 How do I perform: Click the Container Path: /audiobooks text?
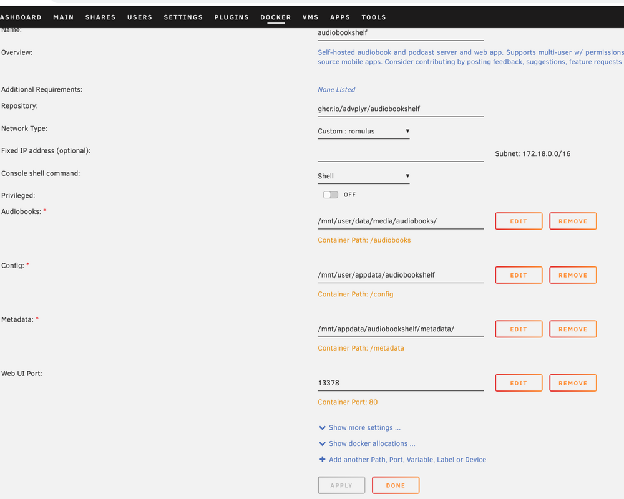364,240
